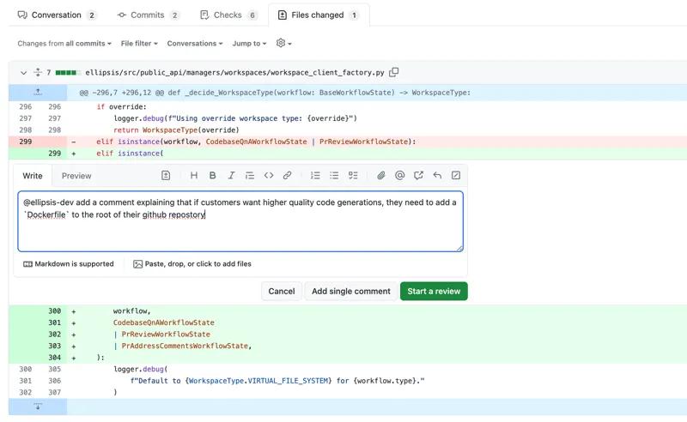Viewport: 687px width, 422px height.
Task: Click added line 'elif isinstance('
Action: [x=130, y=154]
